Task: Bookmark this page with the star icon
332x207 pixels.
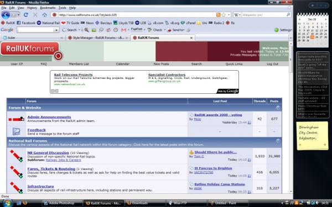Action: pos(224,15)
